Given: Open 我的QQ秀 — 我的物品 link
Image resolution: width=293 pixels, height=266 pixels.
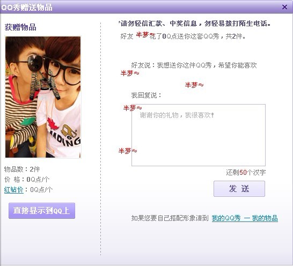Looking at the screenshot, I should point(245,218).
